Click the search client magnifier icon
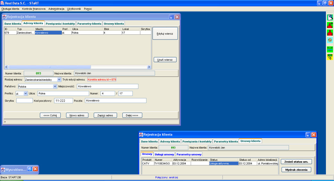 coord(329,17)
